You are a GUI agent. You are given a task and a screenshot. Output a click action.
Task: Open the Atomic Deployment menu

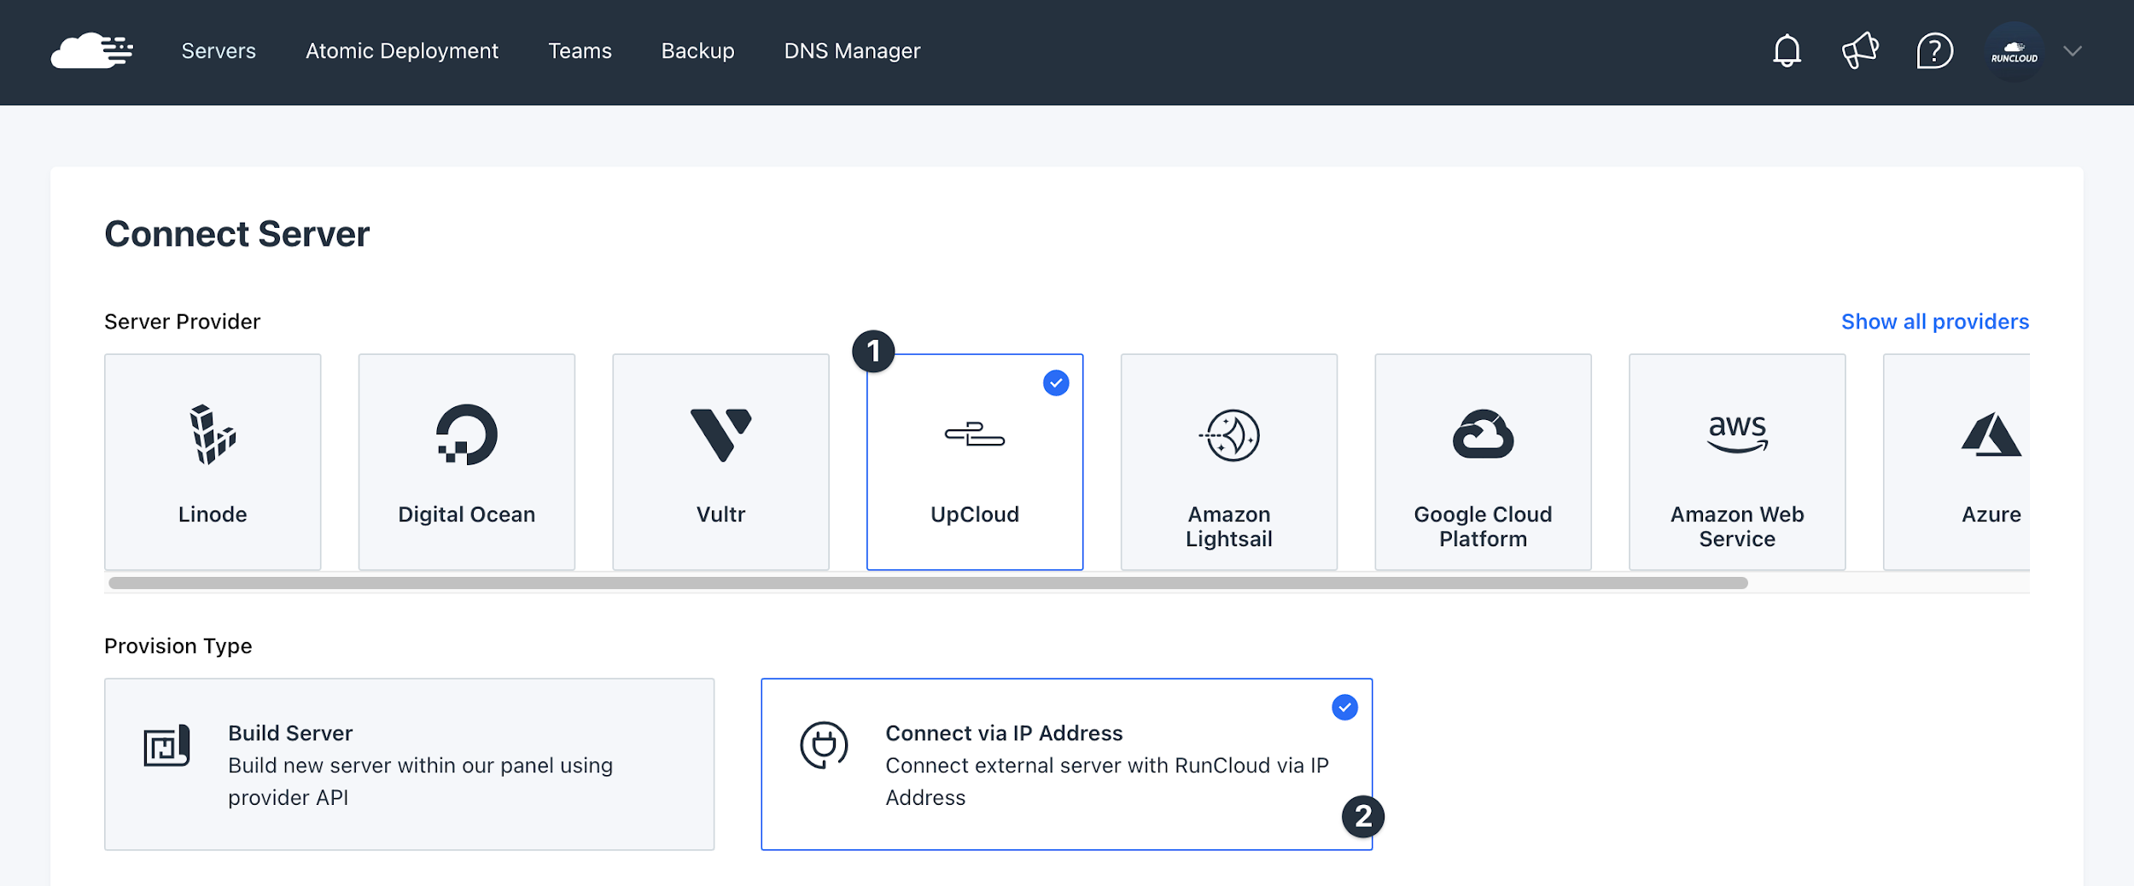point(402,51)
